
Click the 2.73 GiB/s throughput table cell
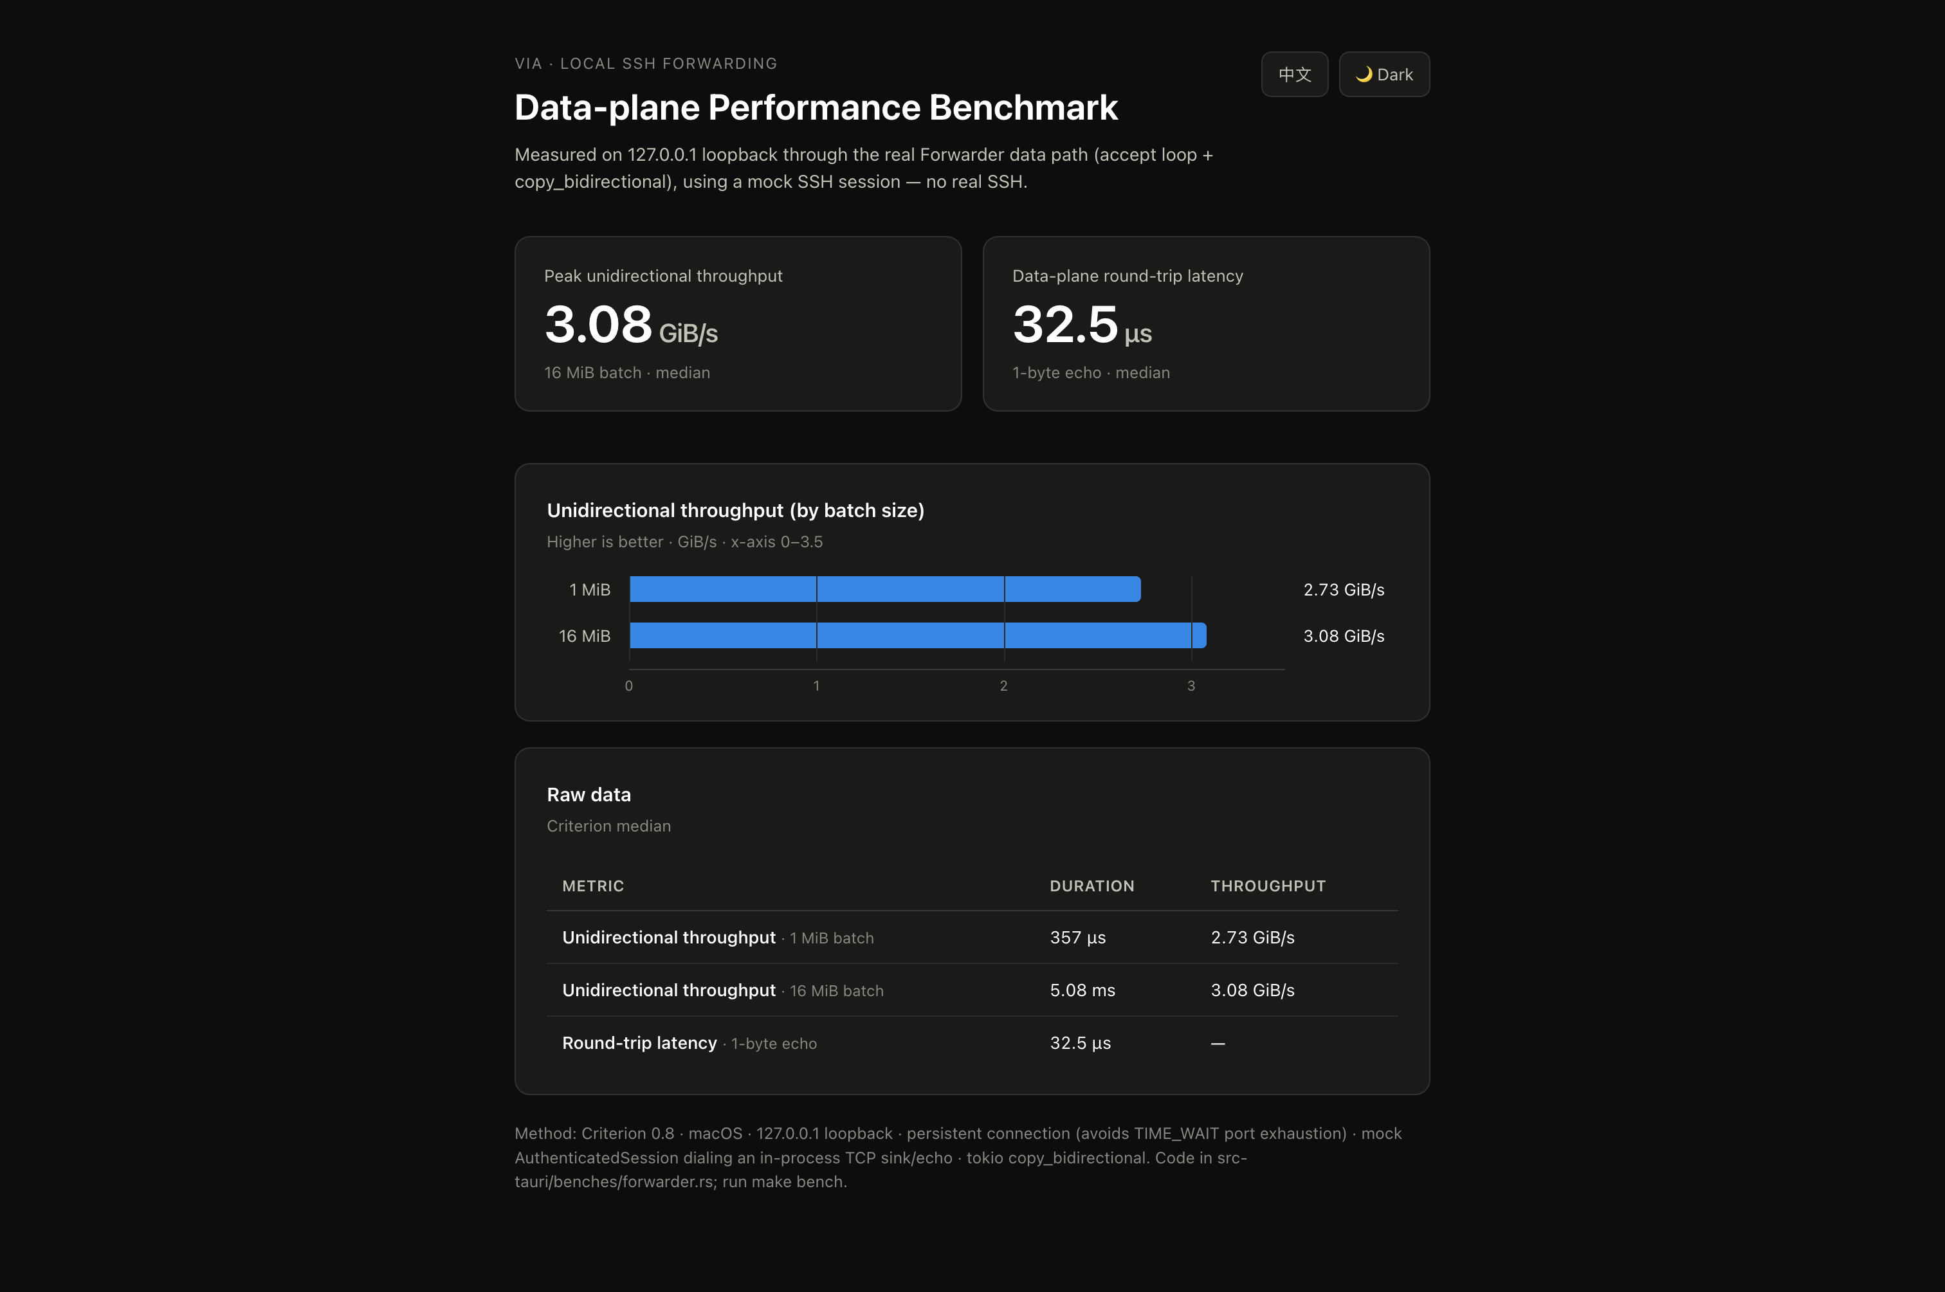(x=1252, y=938)
